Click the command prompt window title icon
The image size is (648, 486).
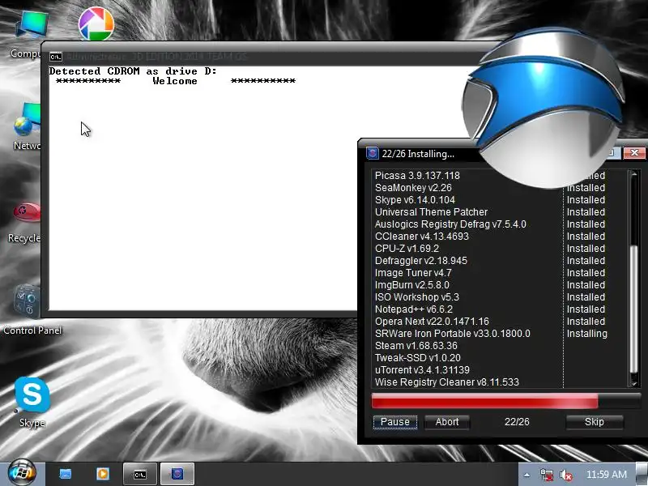point(56,57)
